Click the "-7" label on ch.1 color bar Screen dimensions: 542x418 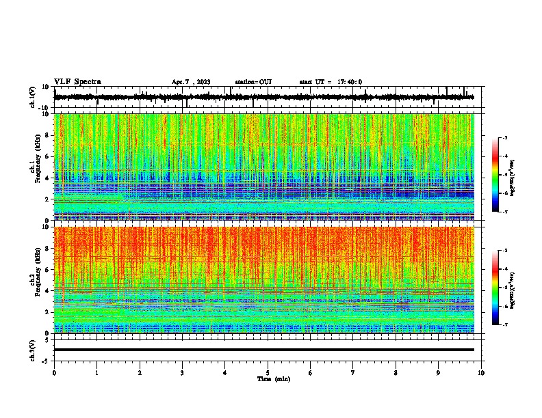coord(504,212)
